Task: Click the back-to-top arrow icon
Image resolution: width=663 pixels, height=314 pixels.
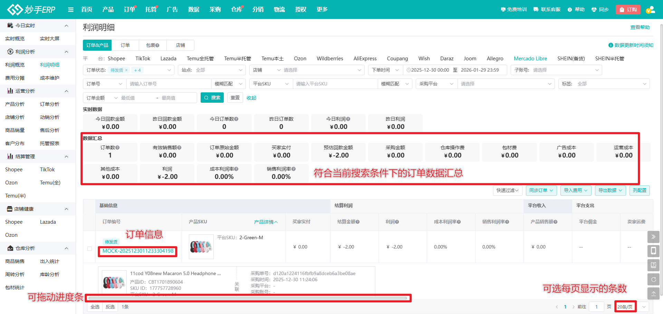Action: (x=653, y=294)
